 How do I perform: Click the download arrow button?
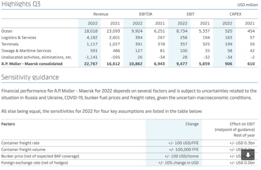click(x=248, y=155)
